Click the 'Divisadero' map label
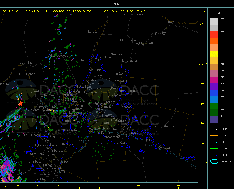This screenshot has height=189, width=234. [127, 91]
